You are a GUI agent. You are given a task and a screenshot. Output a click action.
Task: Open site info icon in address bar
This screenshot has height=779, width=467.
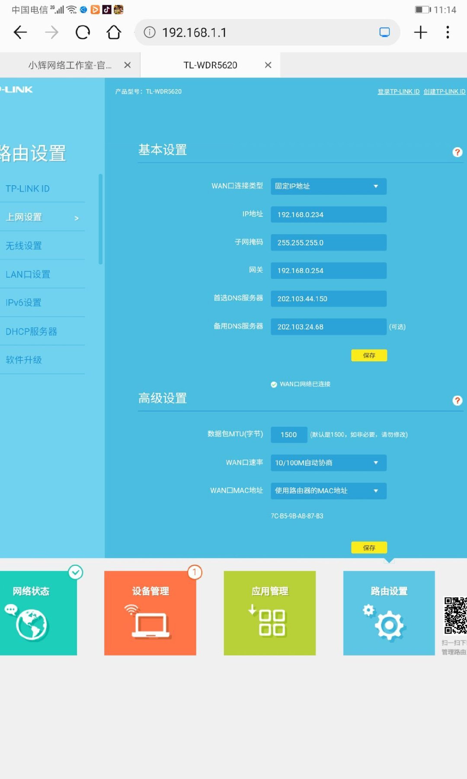point(150,32)
